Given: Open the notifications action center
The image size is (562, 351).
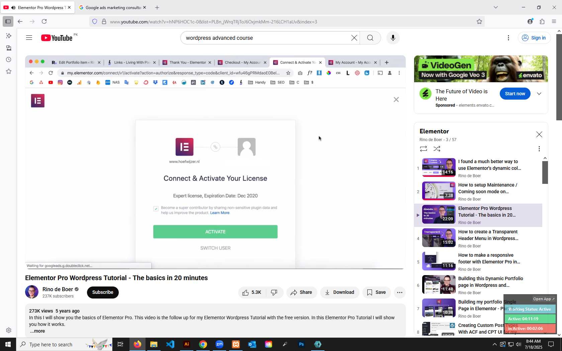Looking at the screenshot, I should (x=551, y=344).
